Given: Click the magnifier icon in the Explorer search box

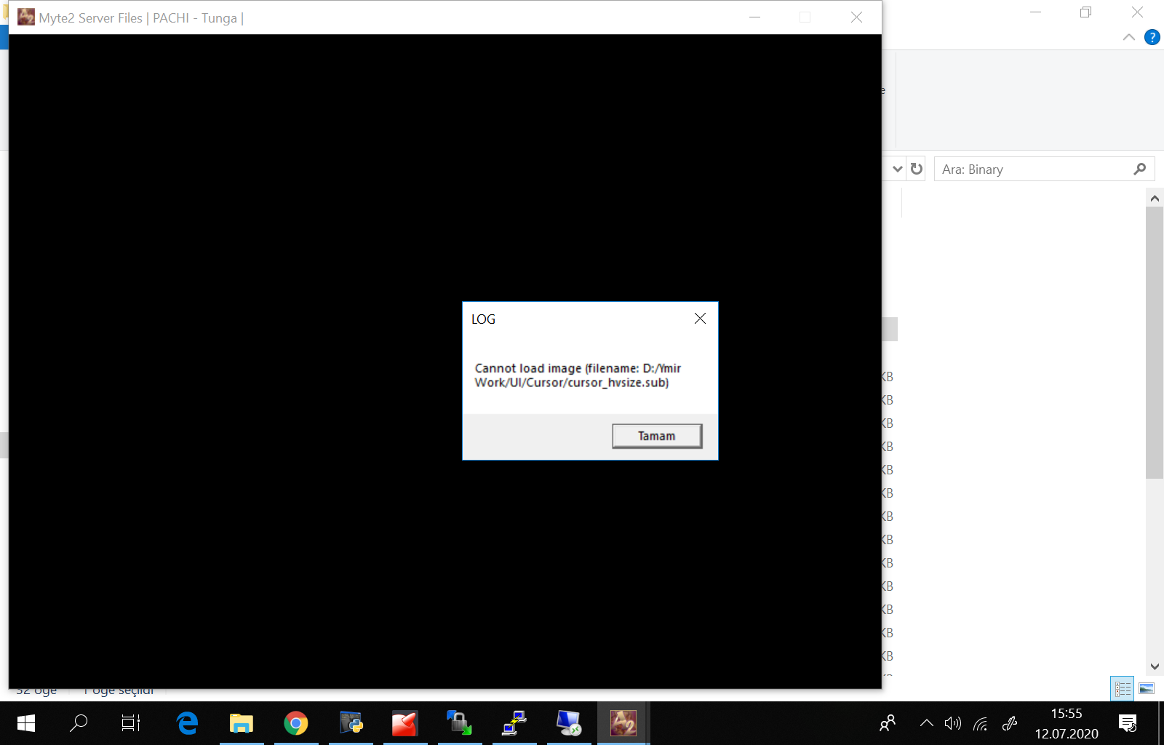Looking at the screenshot, I should (x=1139, y=169).
